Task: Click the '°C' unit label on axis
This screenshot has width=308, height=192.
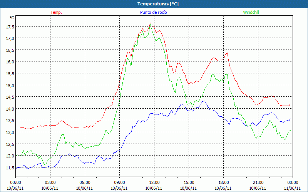Action: coord(12,18)
